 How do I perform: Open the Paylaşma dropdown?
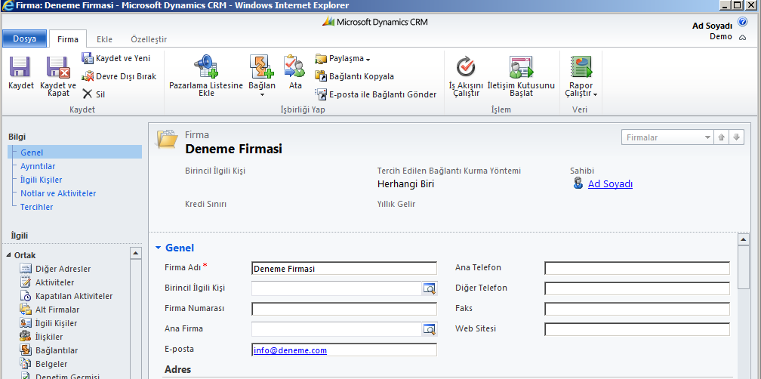(x=343, y=58)
